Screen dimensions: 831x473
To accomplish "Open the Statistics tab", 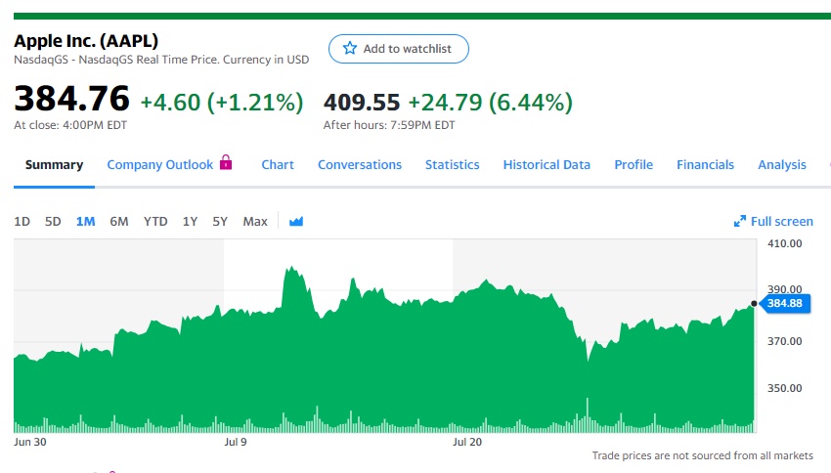I will click(x=452, y=165).
